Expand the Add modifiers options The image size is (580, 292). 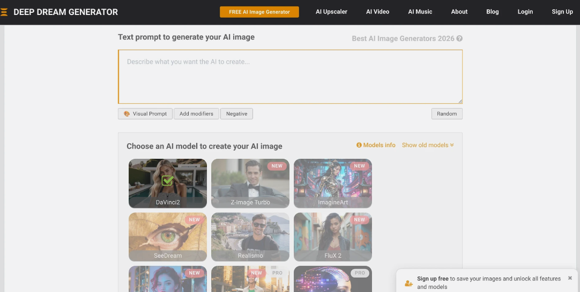196,114
